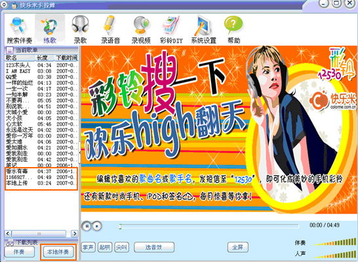Viewport: 358px width, 262px height.
Task: Select song 爱太难
Action: click(x=41, y=142)
